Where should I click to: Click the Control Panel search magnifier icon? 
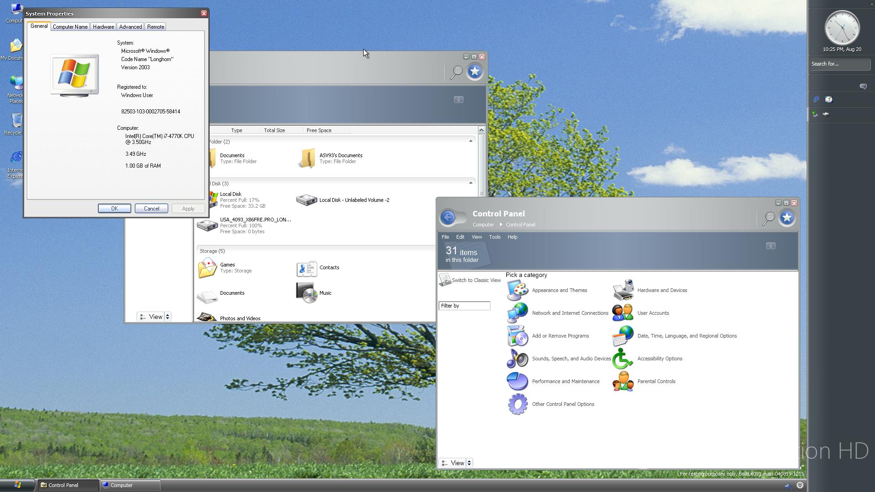point(768,218)
